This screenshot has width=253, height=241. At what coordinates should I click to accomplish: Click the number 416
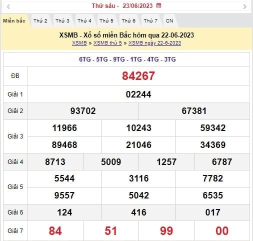pyautogui.click(x=138, y=212)
